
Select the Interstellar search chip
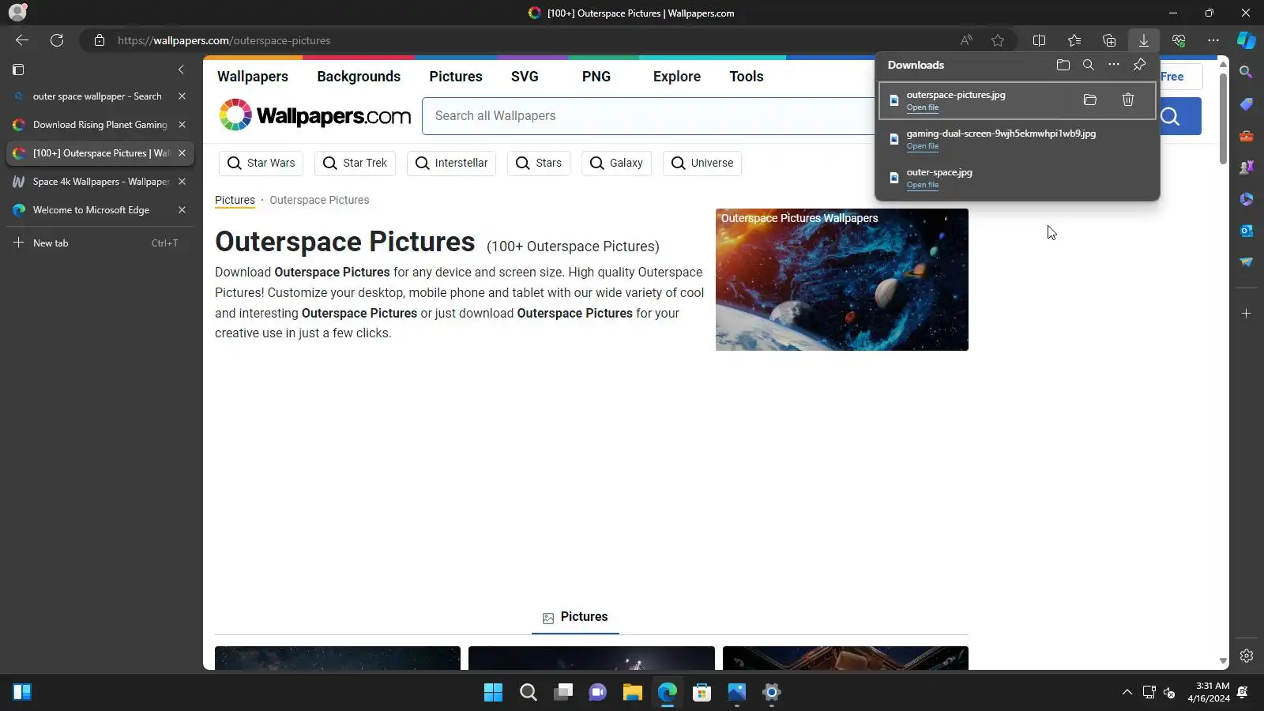tap(451, 164)
